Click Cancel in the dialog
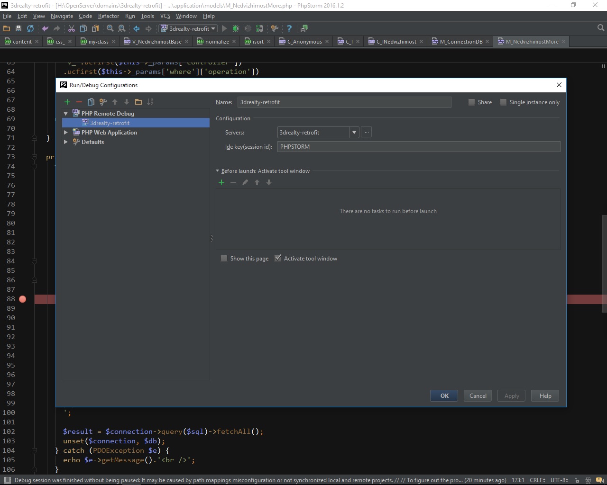The height and width of the screenshot is (485, 607). click(478, 396)
